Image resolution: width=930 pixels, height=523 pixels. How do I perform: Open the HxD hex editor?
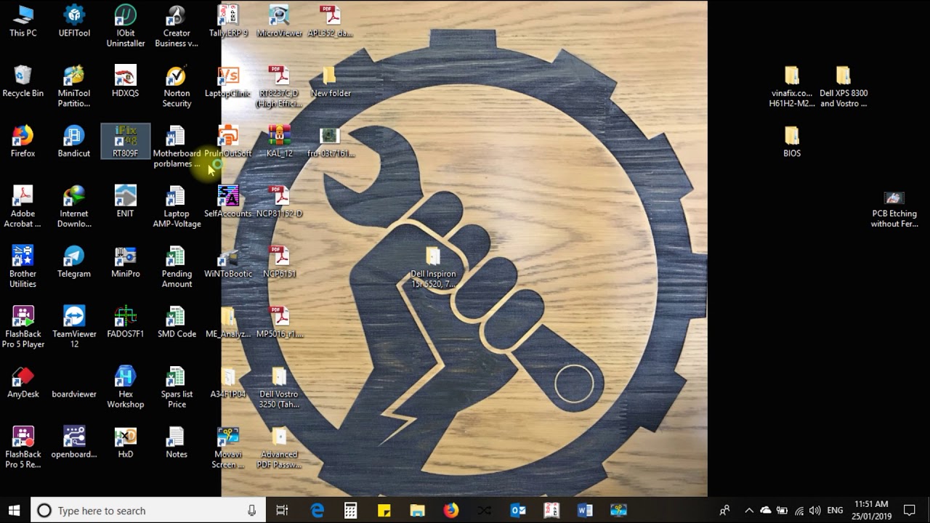(126, 443)
